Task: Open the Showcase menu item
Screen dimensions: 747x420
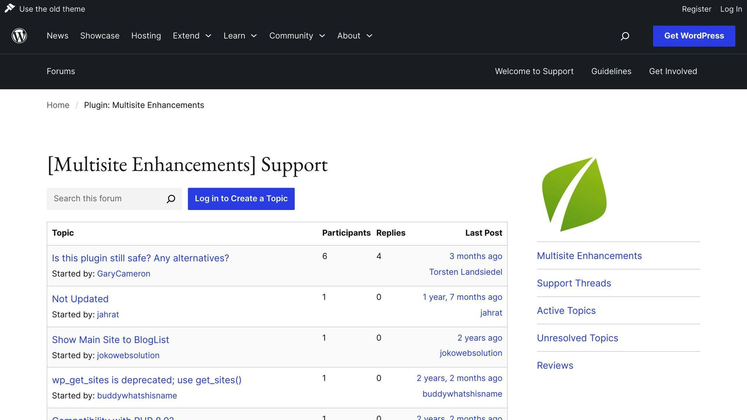Action: click(100, 36)
